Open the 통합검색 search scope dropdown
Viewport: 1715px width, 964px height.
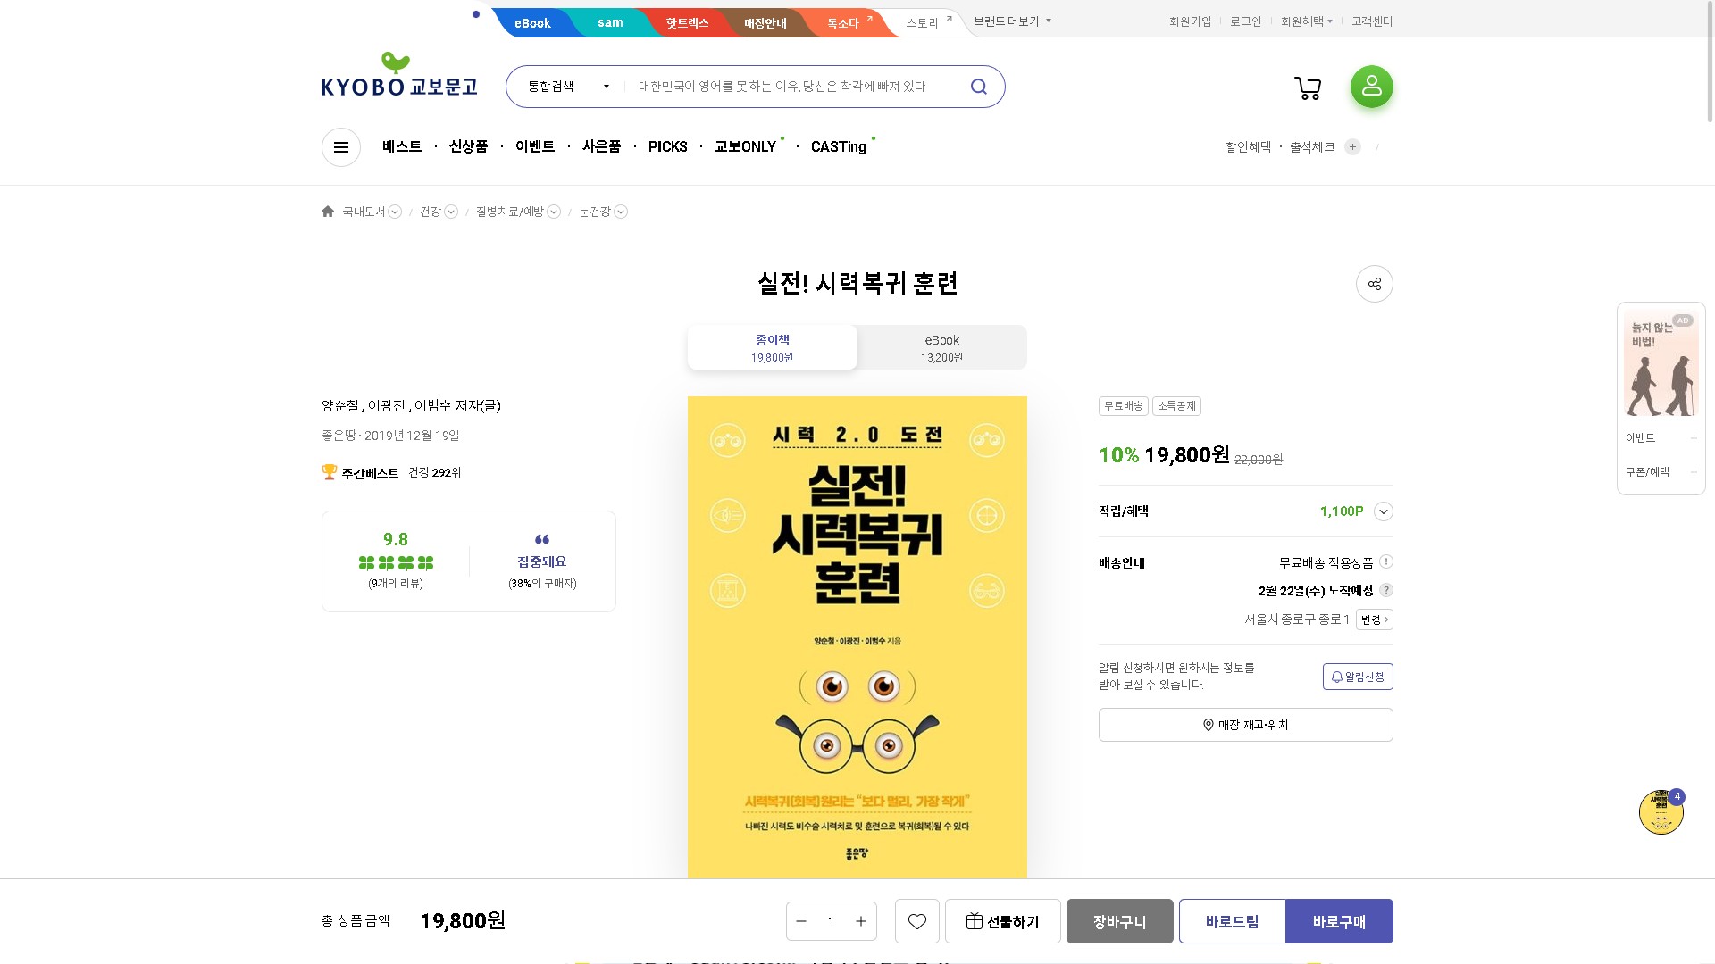pyautogui.click(x=568, y=87)
